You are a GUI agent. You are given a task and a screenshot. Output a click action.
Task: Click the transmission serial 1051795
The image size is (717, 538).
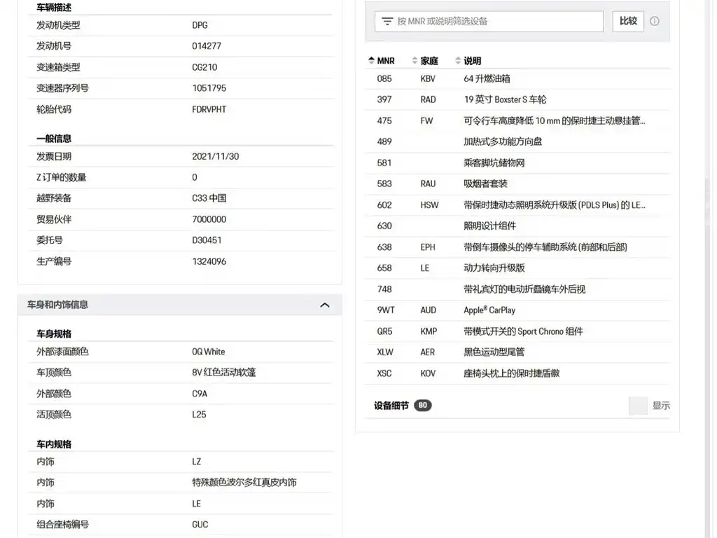click(209, 88)
